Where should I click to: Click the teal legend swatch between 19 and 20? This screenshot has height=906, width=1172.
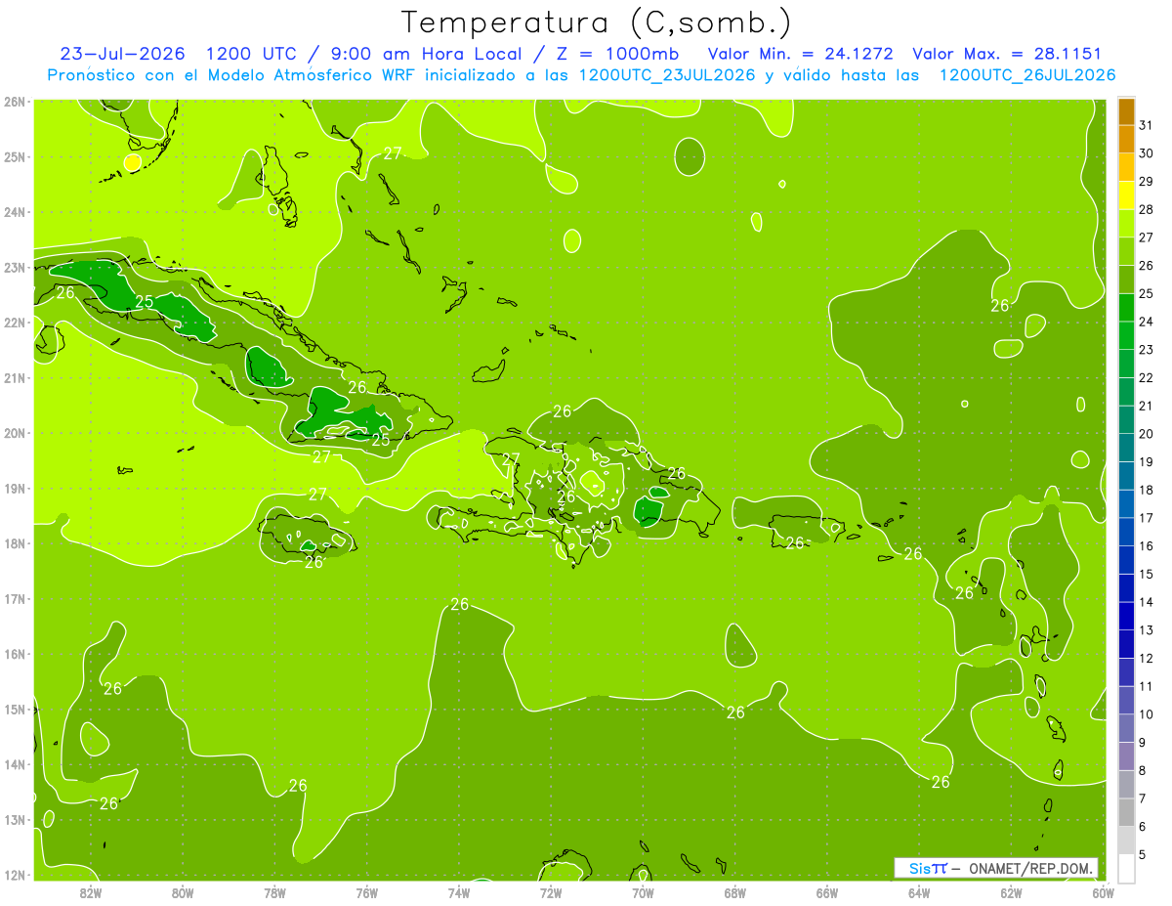pyautogui.click(x=1125, y=449)
